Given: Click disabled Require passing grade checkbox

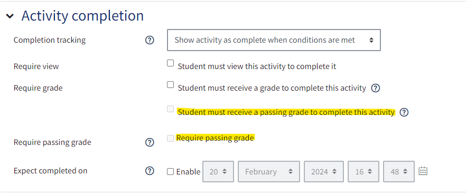Looking at the screenshot, I should (x=170, y=139).
